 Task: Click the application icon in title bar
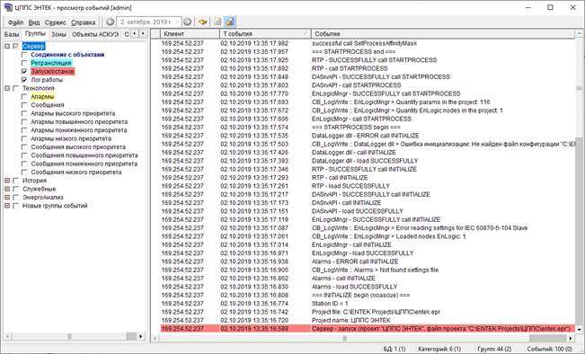pyautogui.click(x=8, y=7)
